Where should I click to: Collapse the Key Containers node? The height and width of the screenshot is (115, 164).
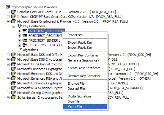click(x=14, y=26)
